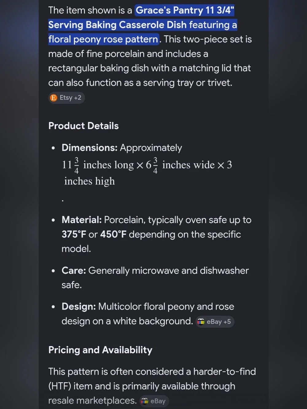Open the Etsy +2 source chip

pyautogui.click(x=66, y=98)
